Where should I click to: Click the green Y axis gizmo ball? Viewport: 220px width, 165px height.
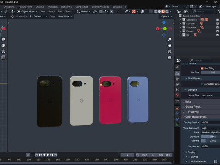click(165, 28)
